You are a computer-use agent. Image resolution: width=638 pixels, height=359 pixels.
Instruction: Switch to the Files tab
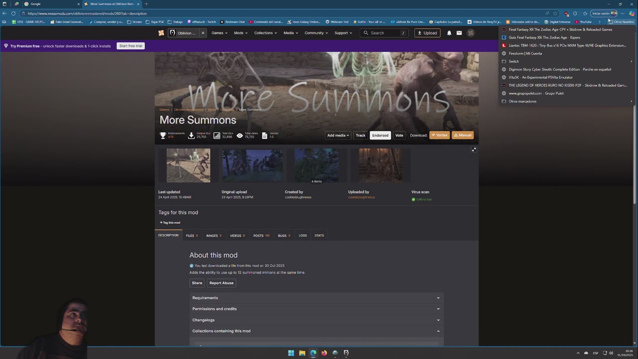coord(192,235)
